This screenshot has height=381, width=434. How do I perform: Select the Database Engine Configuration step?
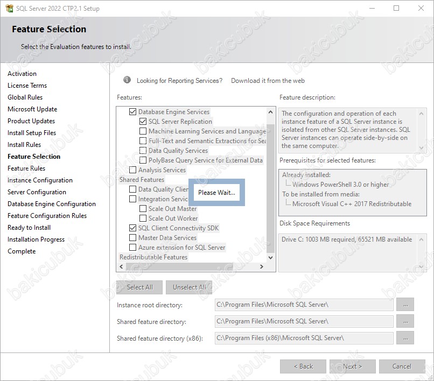[x=52, y=204]
